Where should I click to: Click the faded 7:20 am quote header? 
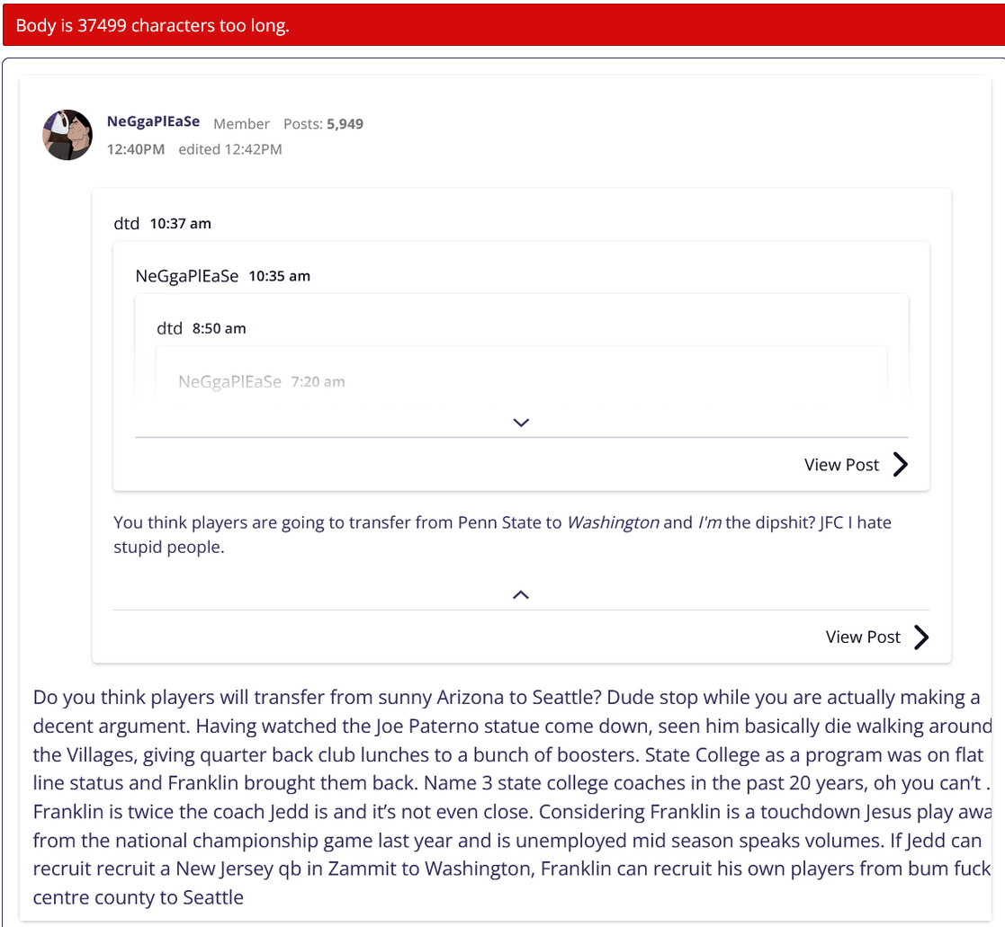[261, 382]
